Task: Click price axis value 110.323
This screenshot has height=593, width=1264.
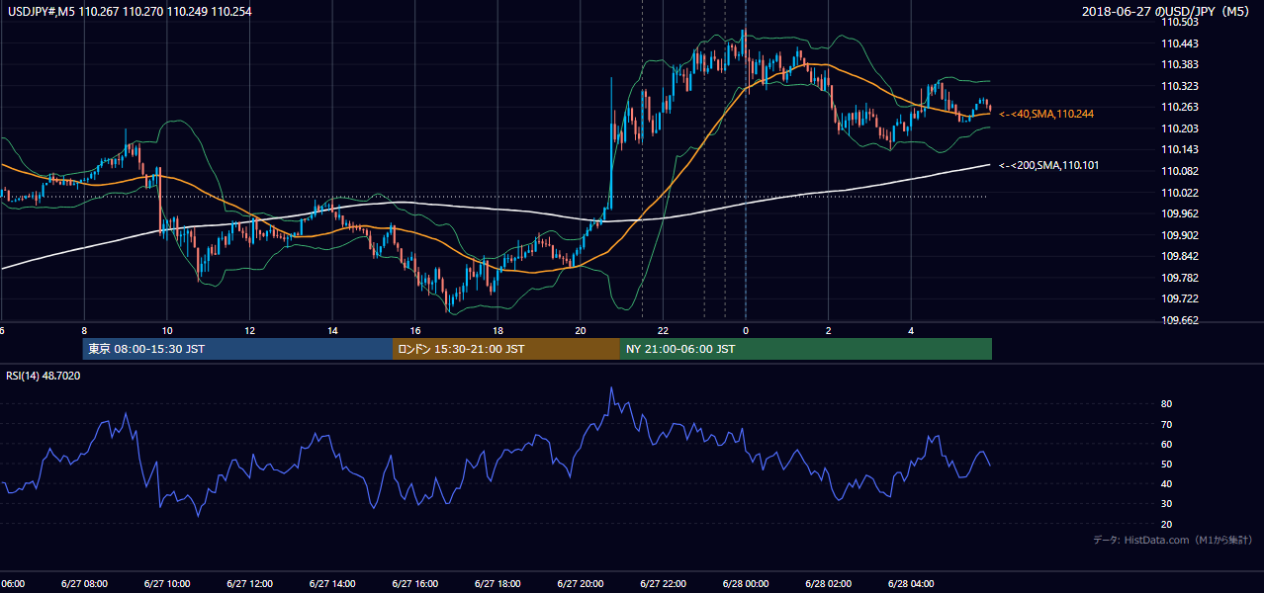Action: point(1180,86)
